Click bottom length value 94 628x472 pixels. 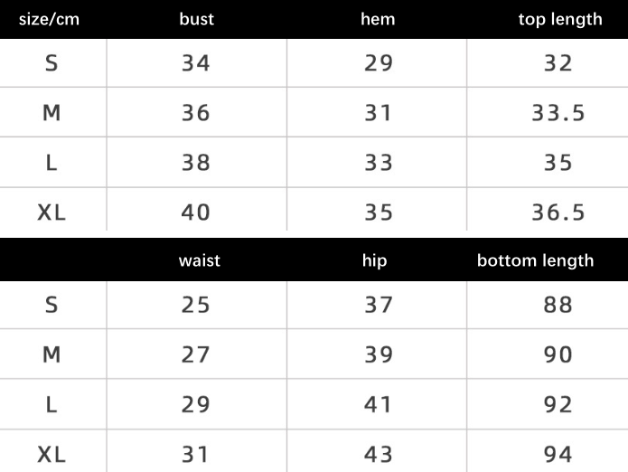pyautogui.click(x=558, y=454)
